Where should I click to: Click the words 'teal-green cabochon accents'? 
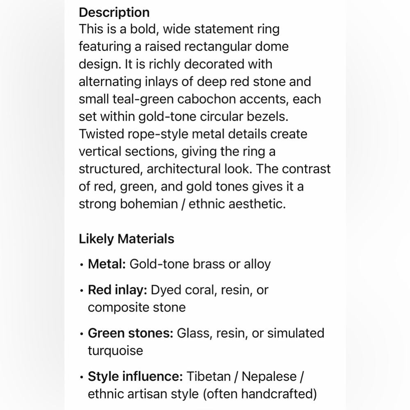pyautogui.click(x=201, y=99)
